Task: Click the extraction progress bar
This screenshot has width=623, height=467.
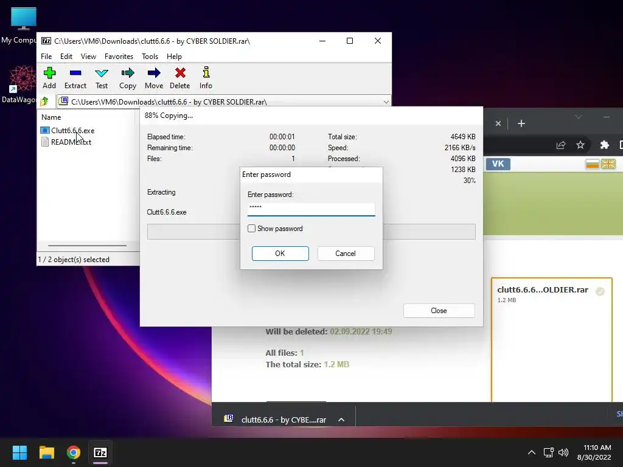Action: tap(311, 232)
